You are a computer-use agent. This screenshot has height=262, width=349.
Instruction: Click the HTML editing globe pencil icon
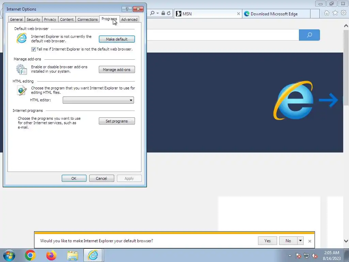tap(21, 90)
